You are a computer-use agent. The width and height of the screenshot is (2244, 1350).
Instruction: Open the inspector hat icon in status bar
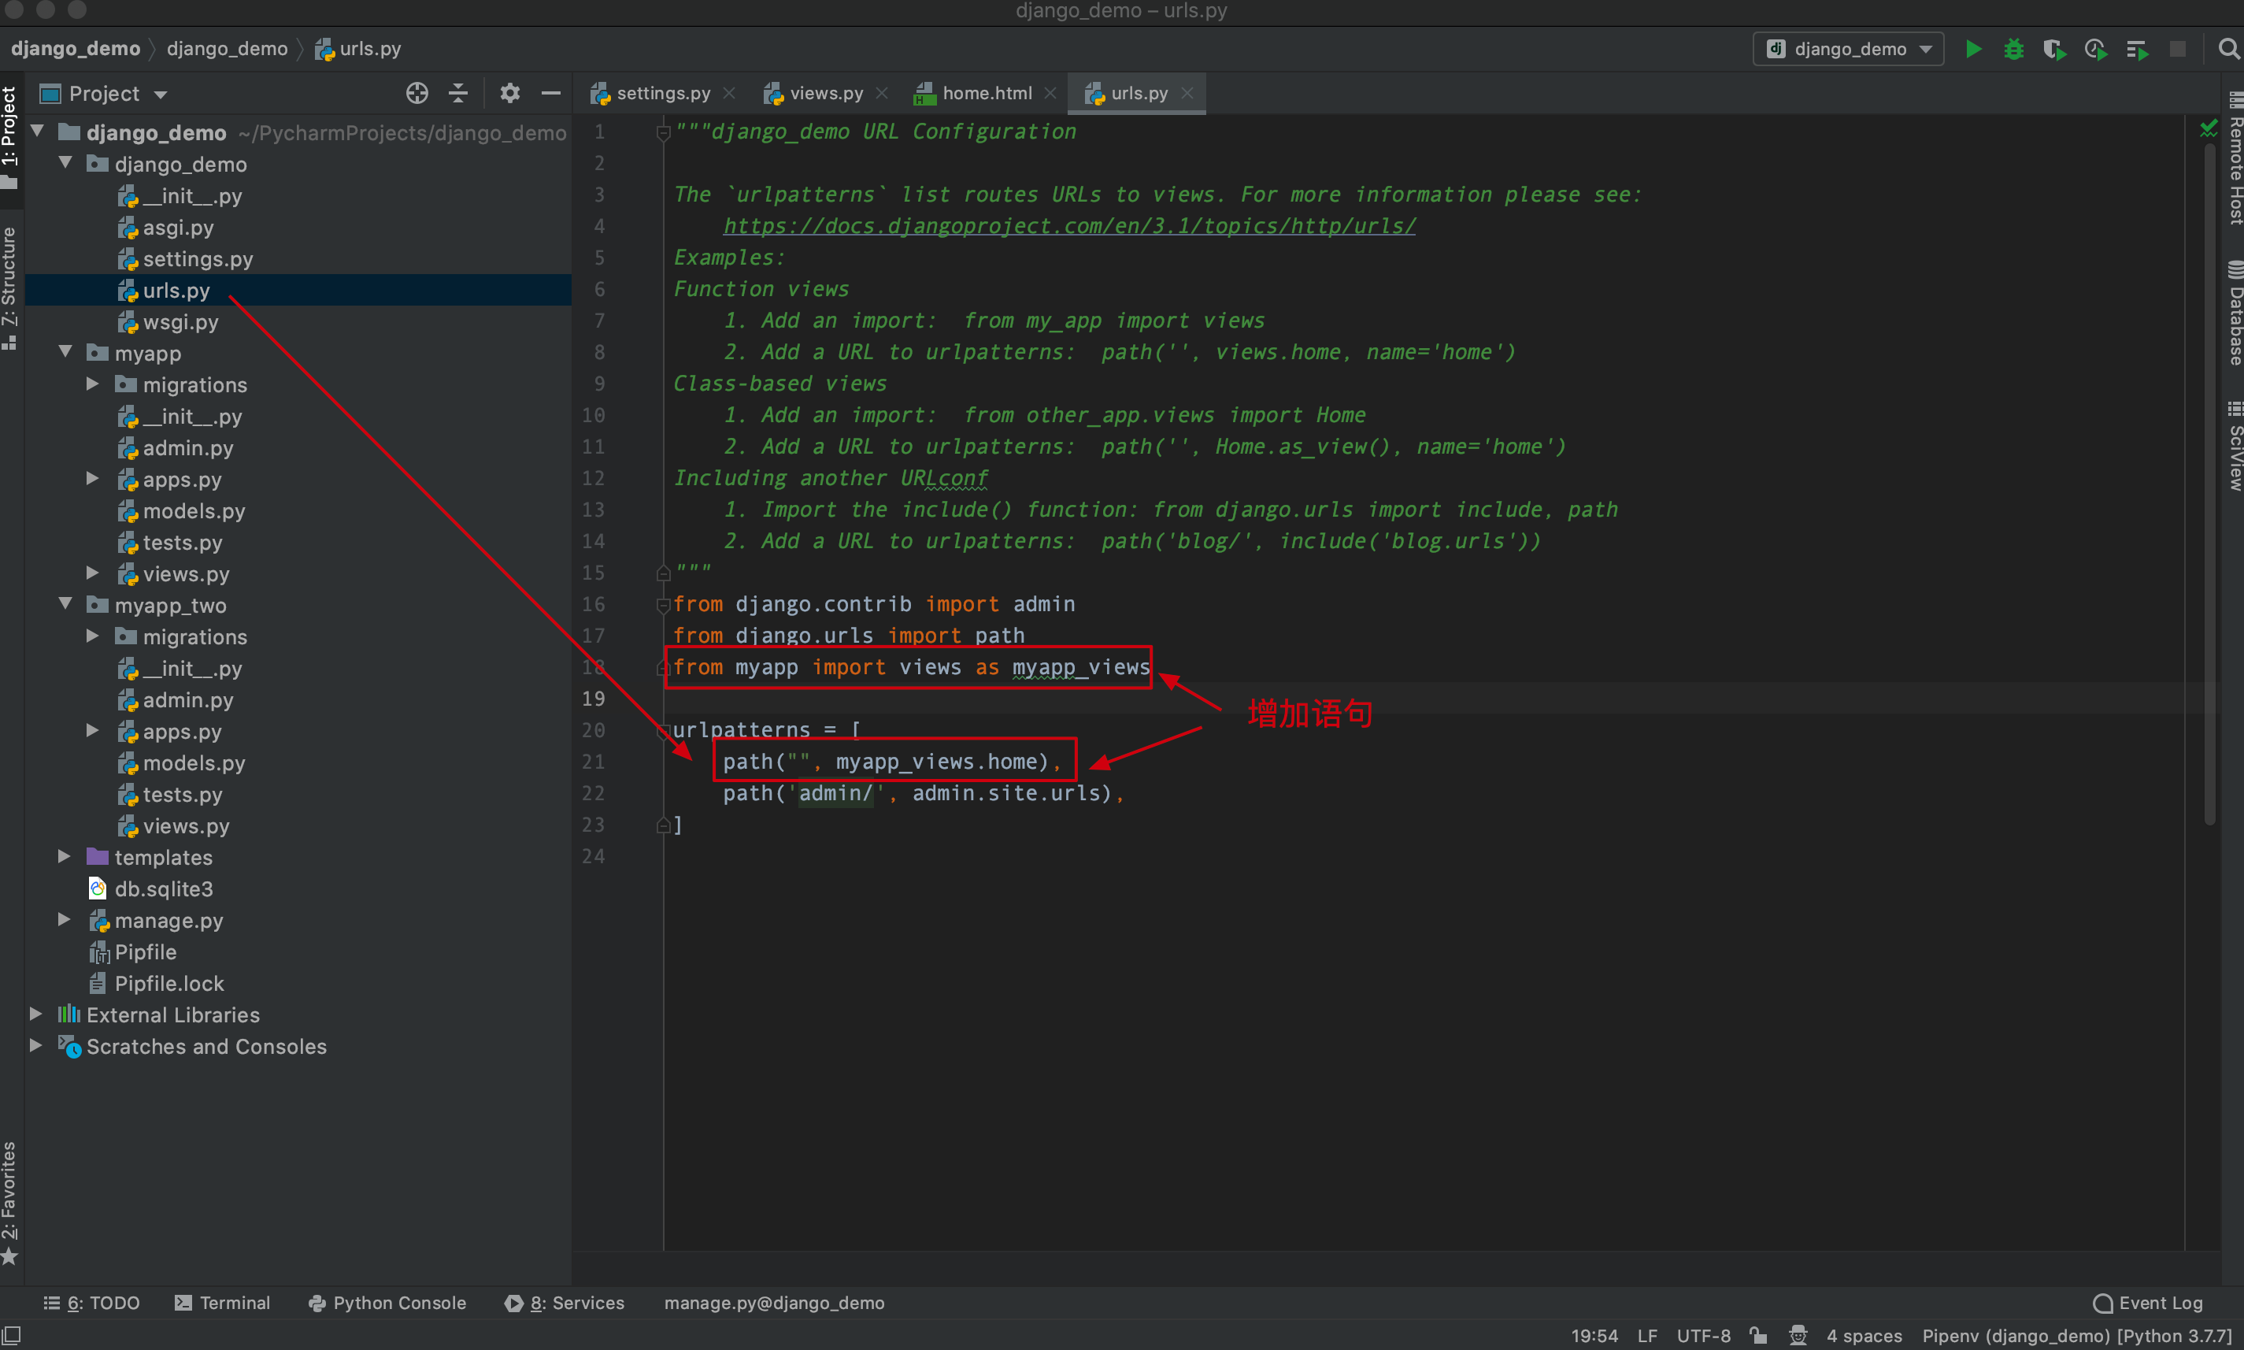tap(1798, 1334)
